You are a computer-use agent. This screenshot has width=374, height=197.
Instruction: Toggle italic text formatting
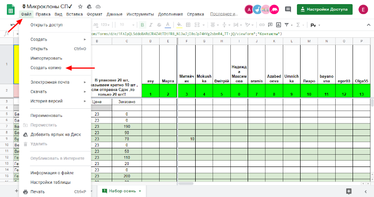(151, 25)
